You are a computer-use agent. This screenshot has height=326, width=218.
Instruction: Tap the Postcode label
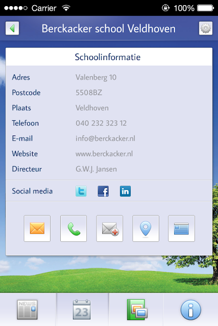[x=26, y=93]
